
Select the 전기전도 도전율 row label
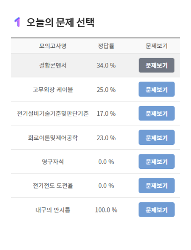(x=53, y=186)
